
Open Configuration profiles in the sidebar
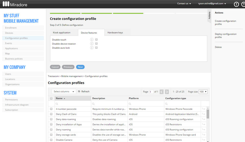click(23, 38)
